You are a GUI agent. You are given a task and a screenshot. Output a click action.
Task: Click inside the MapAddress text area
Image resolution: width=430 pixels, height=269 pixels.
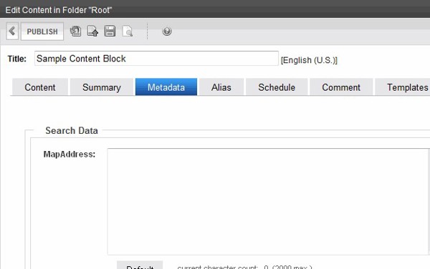click(268, 202)
